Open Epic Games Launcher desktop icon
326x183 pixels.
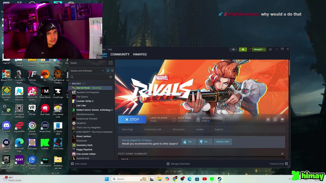point(6,162)
